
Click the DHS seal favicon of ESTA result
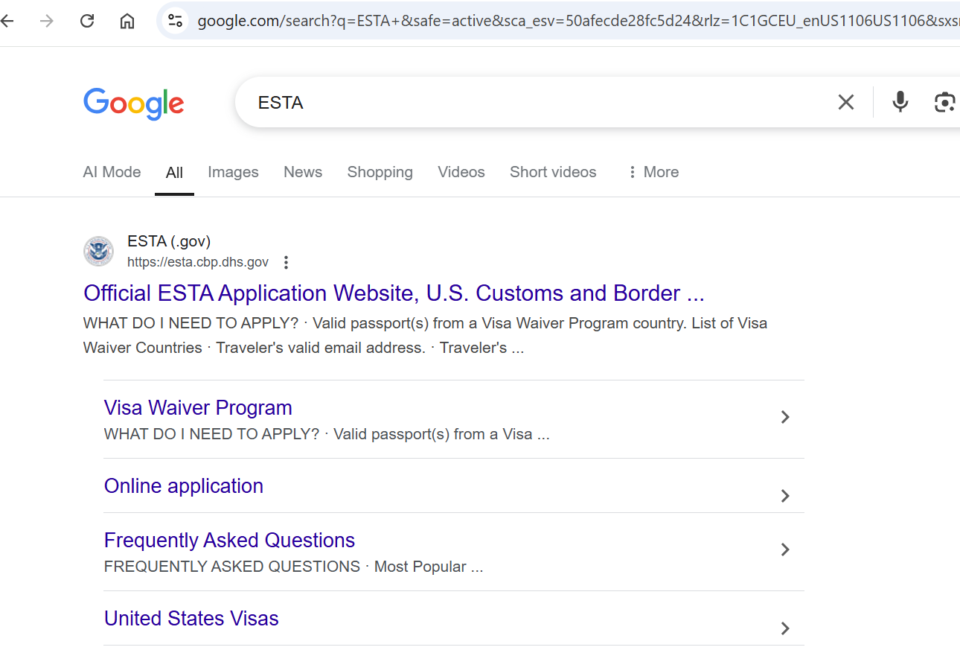click(x=98, y=251)
